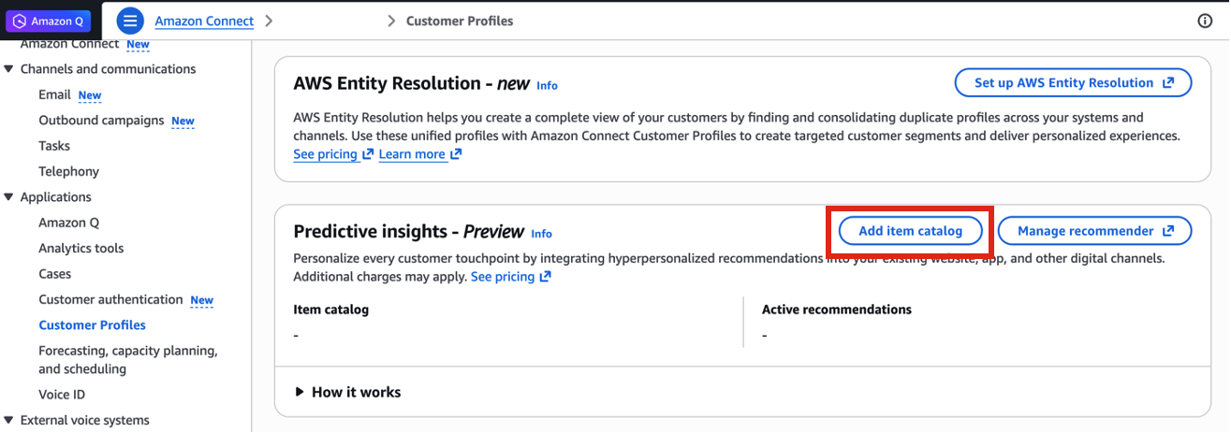Click the Add item catalog button
Image resolution: width=1231 pixels, height=432 pixels.
pyautogui.click(x=910, y=231)
